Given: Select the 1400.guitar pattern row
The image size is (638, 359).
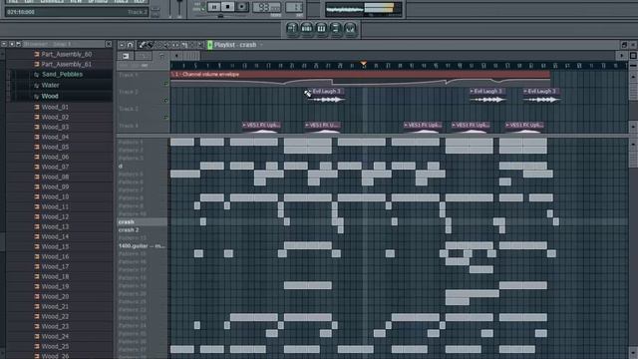Looking at the screenshot, I should 142,246.
